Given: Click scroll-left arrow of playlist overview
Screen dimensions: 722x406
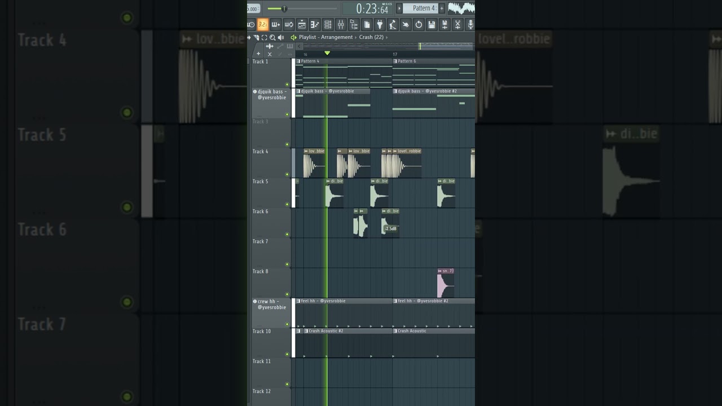Looking at the screenshot, I should point(299,46).
